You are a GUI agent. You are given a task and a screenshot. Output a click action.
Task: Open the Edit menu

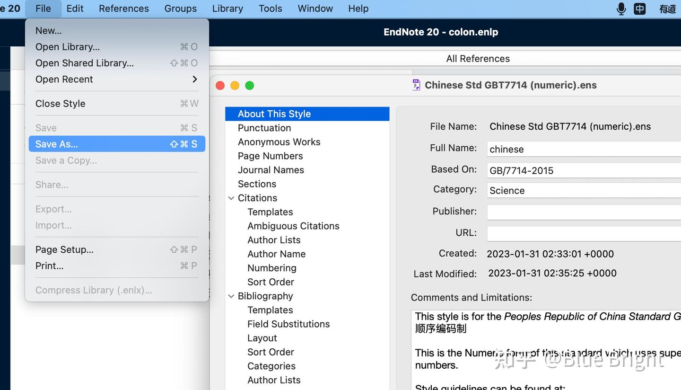pyautogui.click(x=75, y=8)
